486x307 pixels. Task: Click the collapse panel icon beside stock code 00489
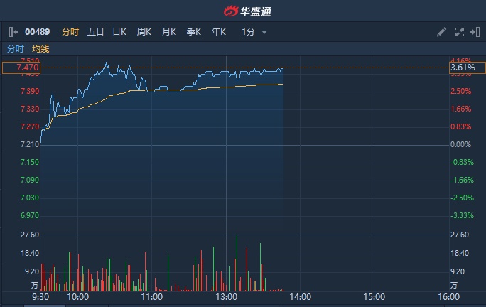coord(12,32)
